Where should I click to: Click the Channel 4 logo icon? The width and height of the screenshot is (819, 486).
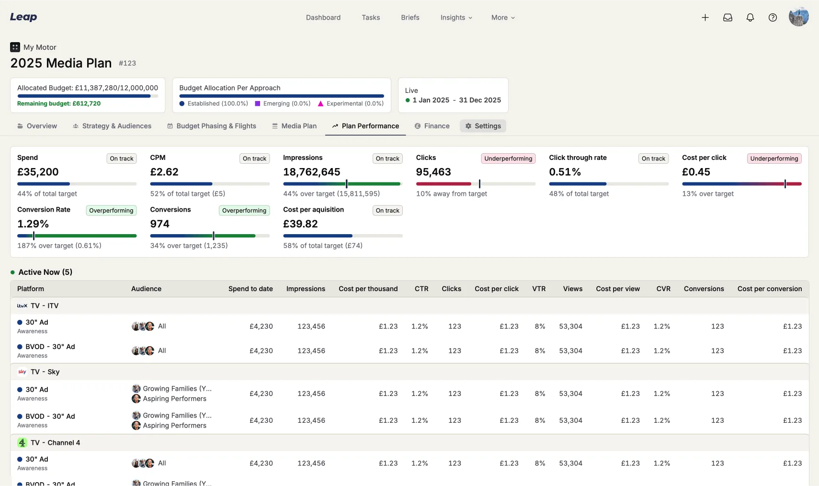click(22, 443)
